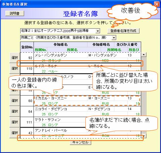Click the キャンセル button
The height and width of the screenshot is (153, 161).
pyautogui.click(x=80, y=142)
